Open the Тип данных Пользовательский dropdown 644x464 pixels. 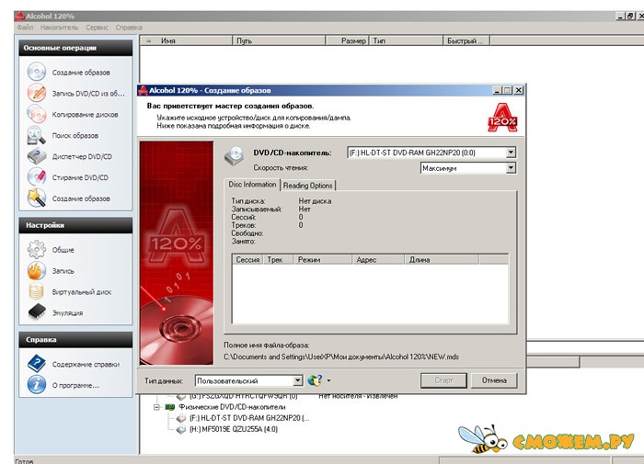pos(298,380)
